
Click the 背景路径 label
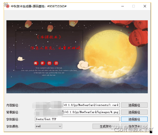point(13,112)
